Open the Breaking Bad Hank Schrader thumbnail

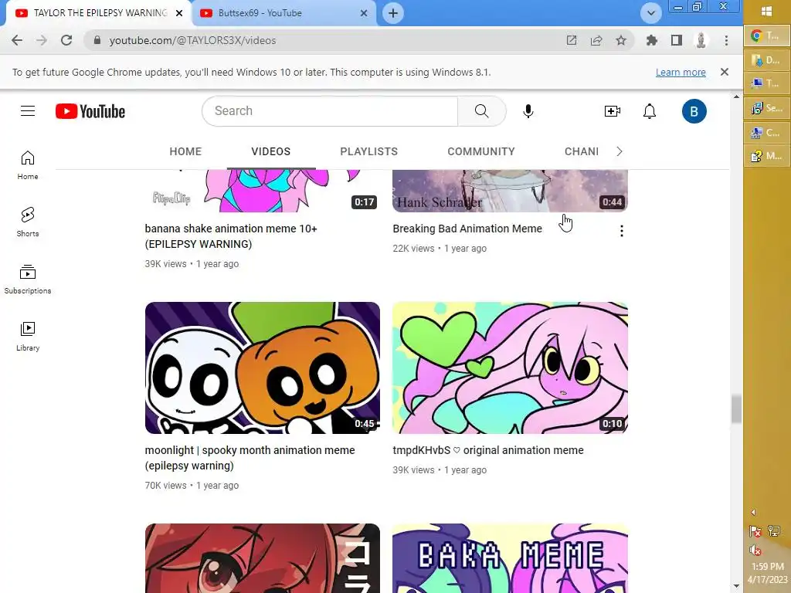point(510,191)
